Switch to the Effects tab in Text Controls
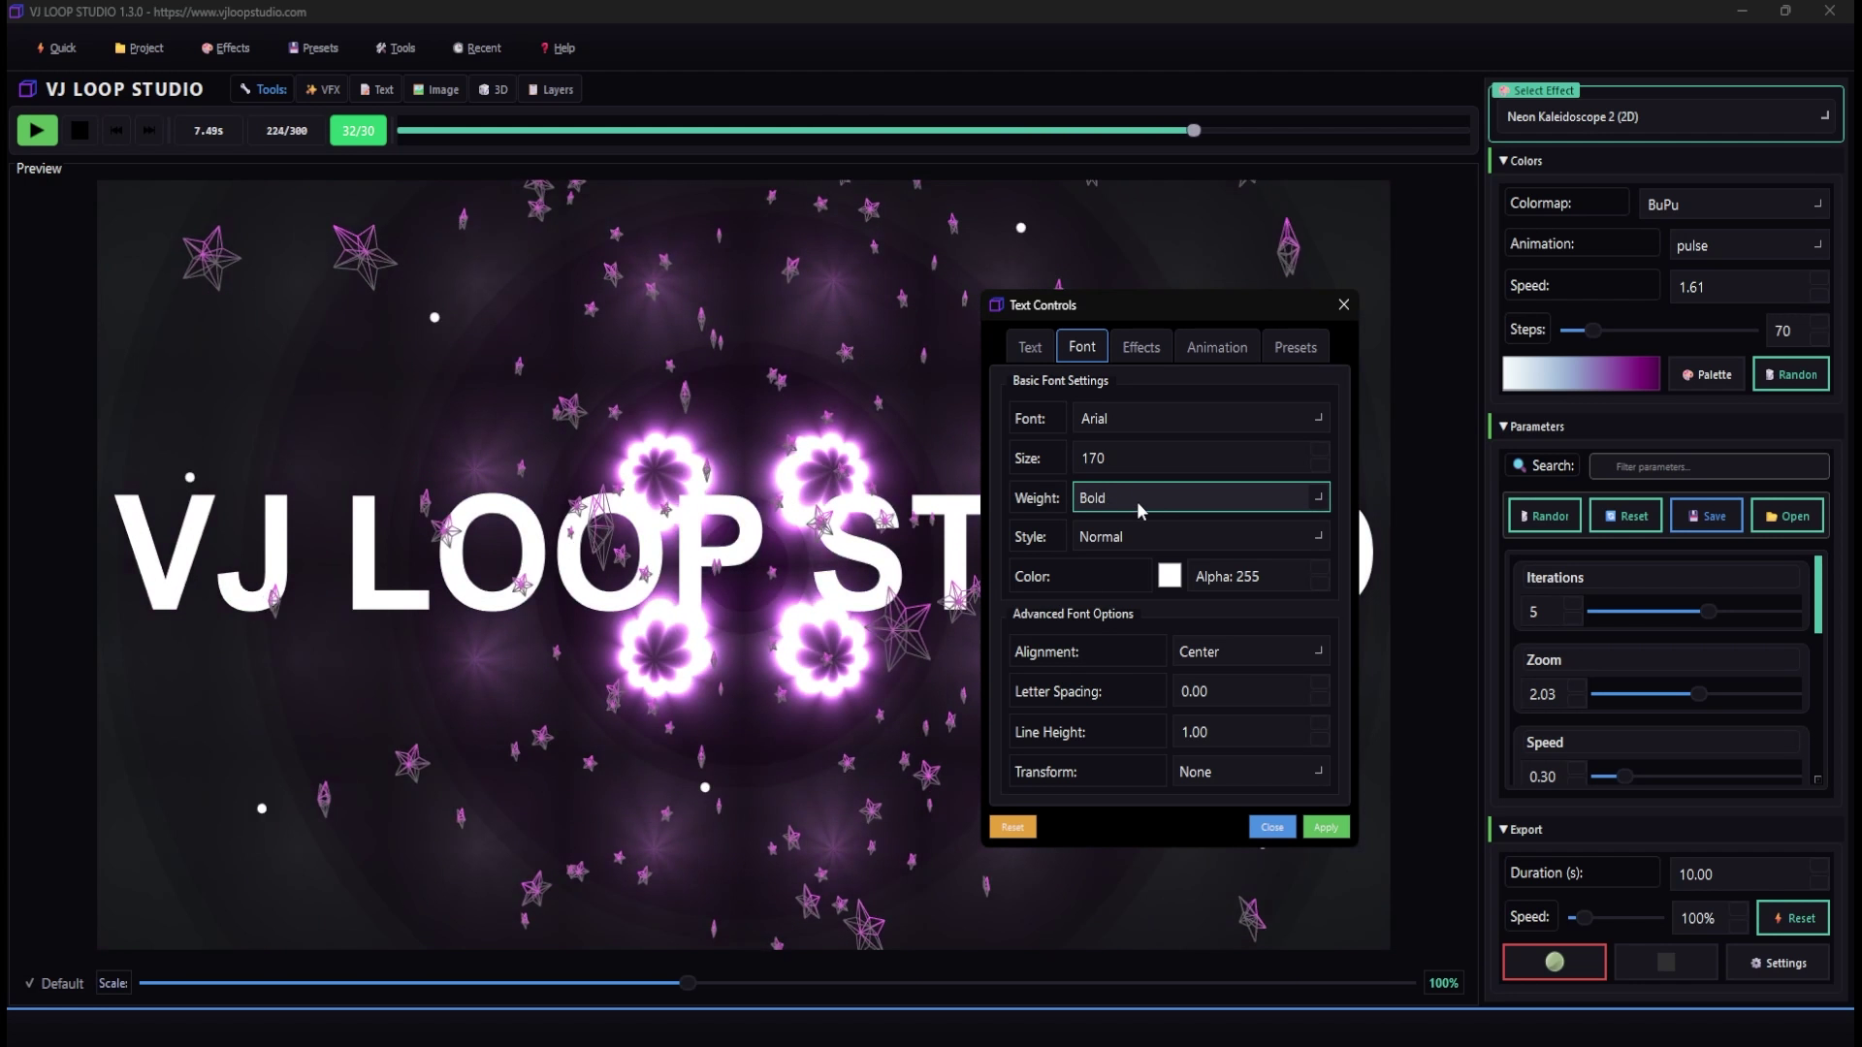Image resolution: width=1862 pixels, height=1047 pixels. click(1140, 346)
